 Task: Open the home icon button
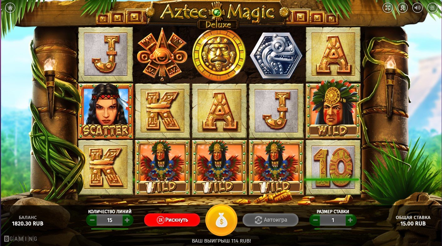tap(10, 8)
